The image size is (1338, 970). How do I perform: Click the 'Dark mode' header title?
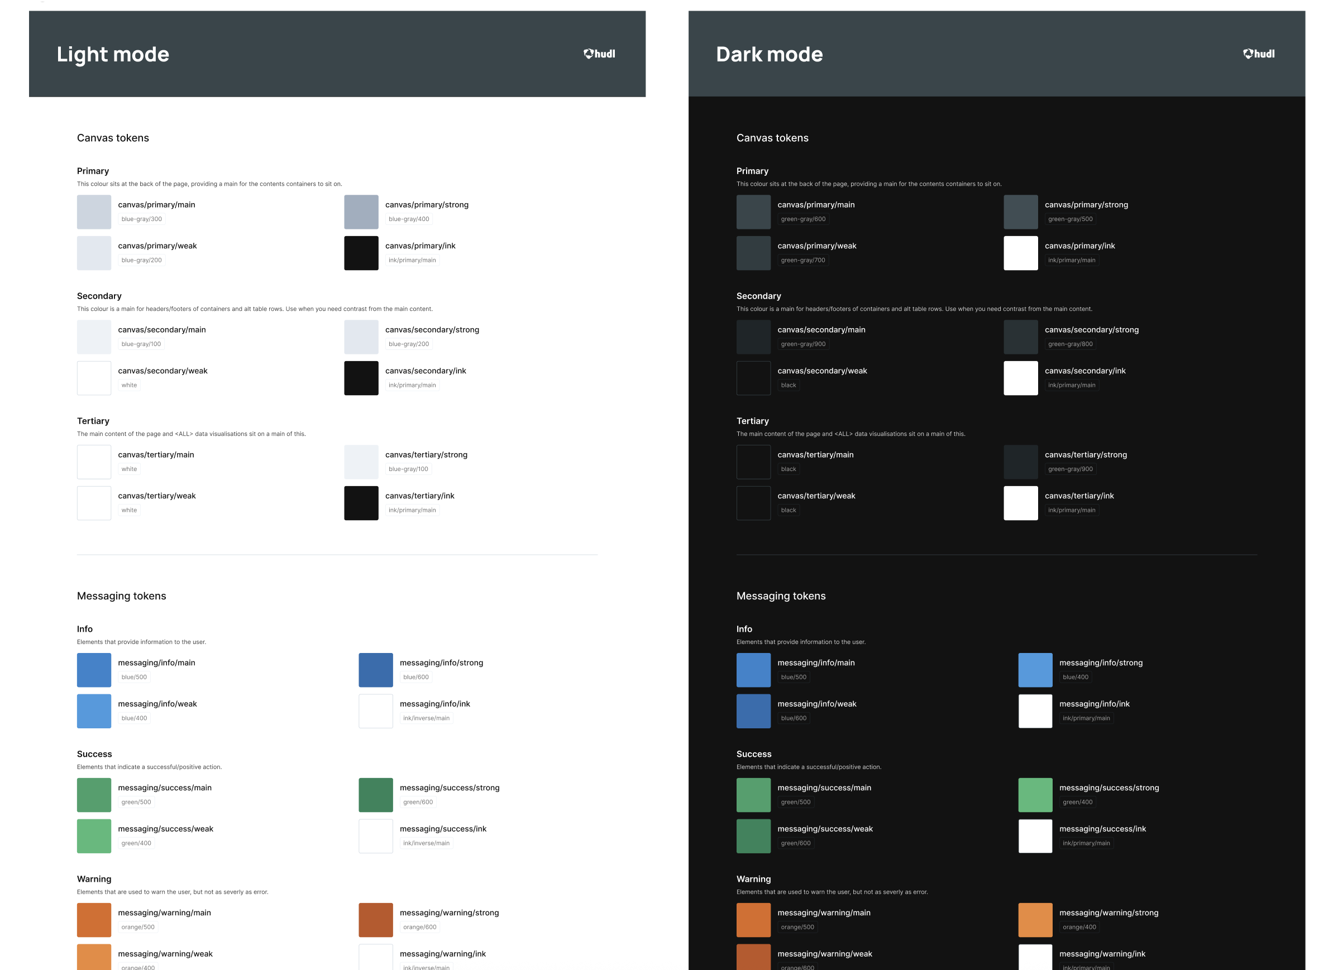(770, 54)
